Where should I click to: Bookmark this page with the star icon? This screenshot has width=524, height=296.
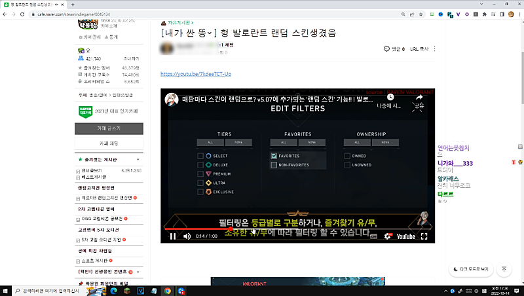[x=421, y=14]
